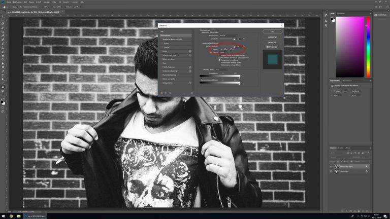This screenshot has width=390, height=219.
Task: Hide the Hintergrund Kopie layer
Action: 331,166
